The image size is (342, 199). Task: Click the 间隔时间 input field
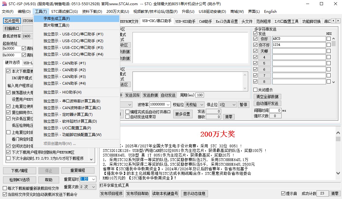click(x=275, y=110)
